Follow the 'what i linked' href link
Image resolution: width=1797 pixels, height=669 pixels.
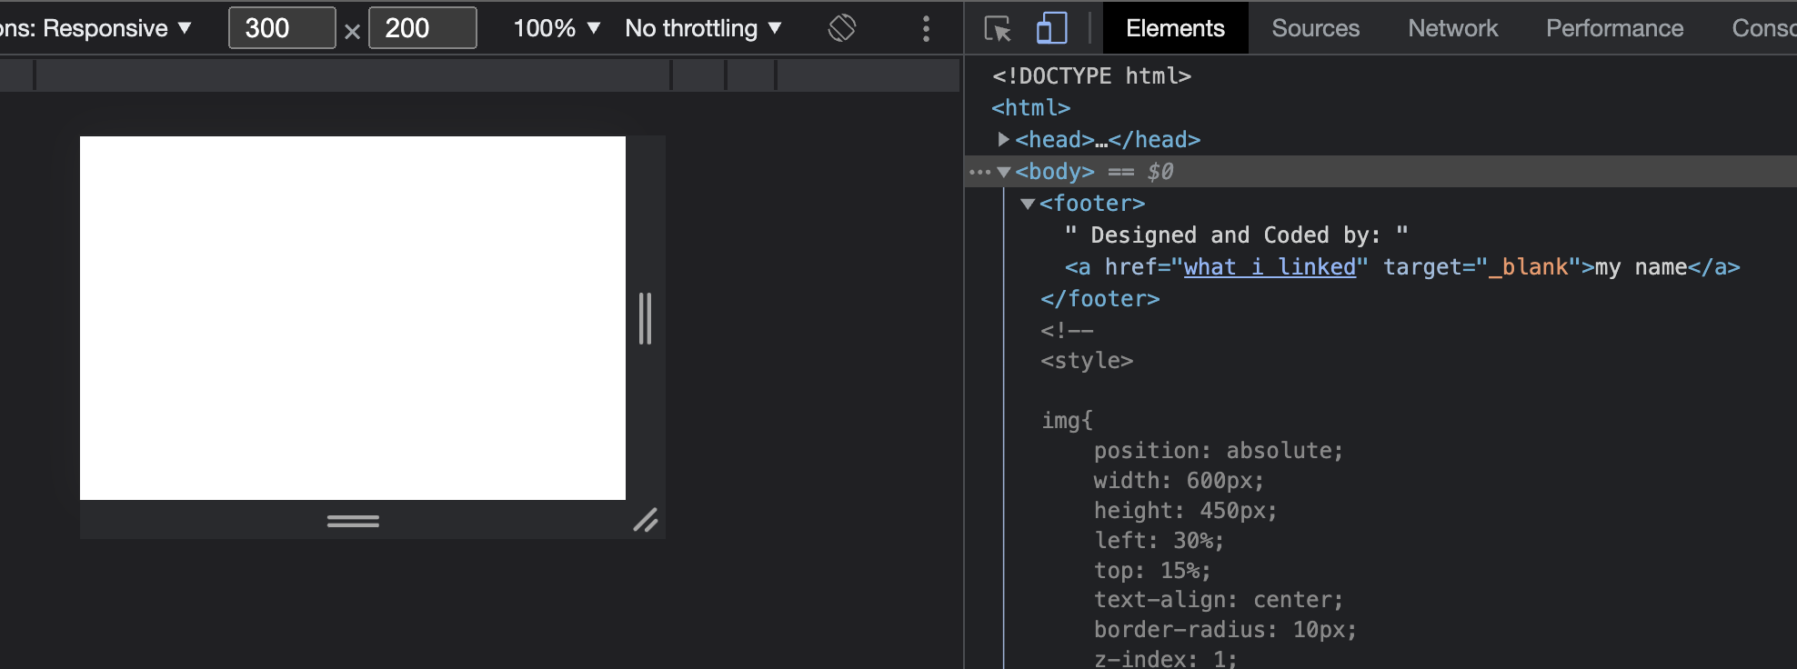[x=1270, y=267]
